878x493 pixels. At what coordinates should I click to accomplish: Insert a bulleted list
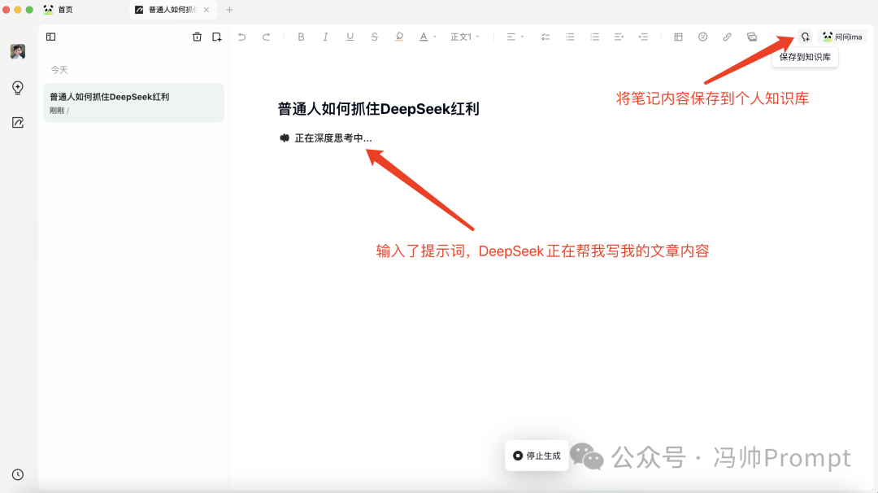click(x=570, y=37)
